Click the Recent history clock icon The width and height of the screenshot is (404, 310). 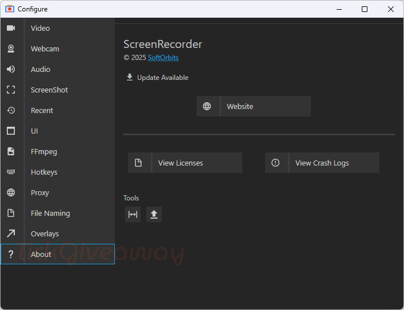pyautogui.click(x=11, y=110)
